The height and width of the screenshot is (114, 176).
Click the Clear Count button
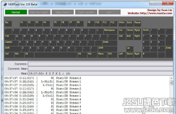coord(63,12)
